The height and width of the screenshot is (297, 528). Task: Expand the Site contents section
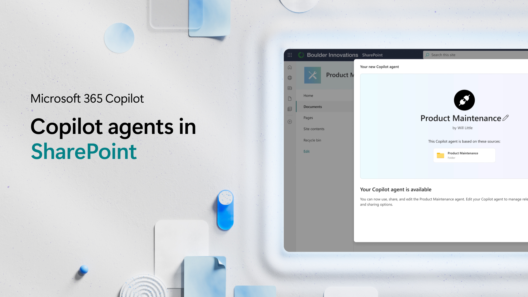coord(314,129)
